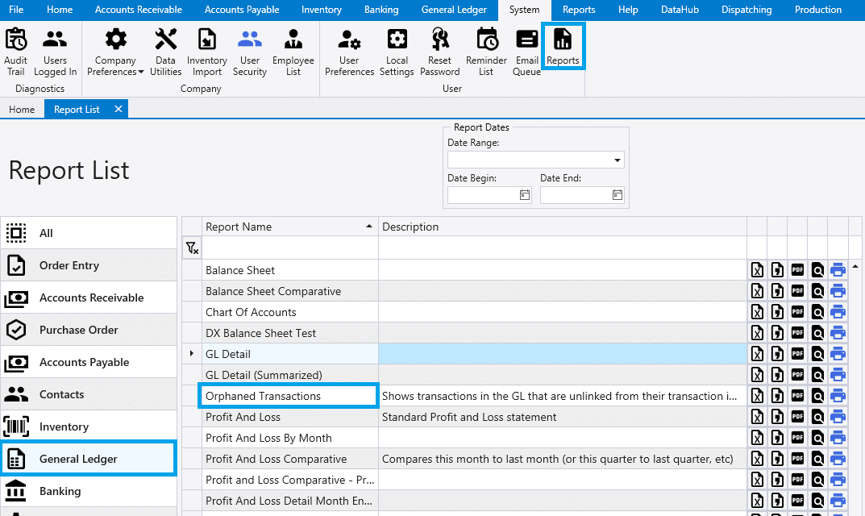Open Company Preferences dropdown
This screenshot has height=516, width=865.
[x=115, y=52]
